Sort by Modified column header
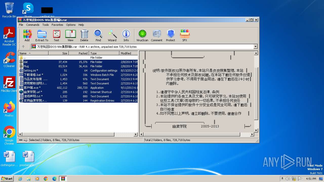The image size is (324, 182). [x=129, y=53]
